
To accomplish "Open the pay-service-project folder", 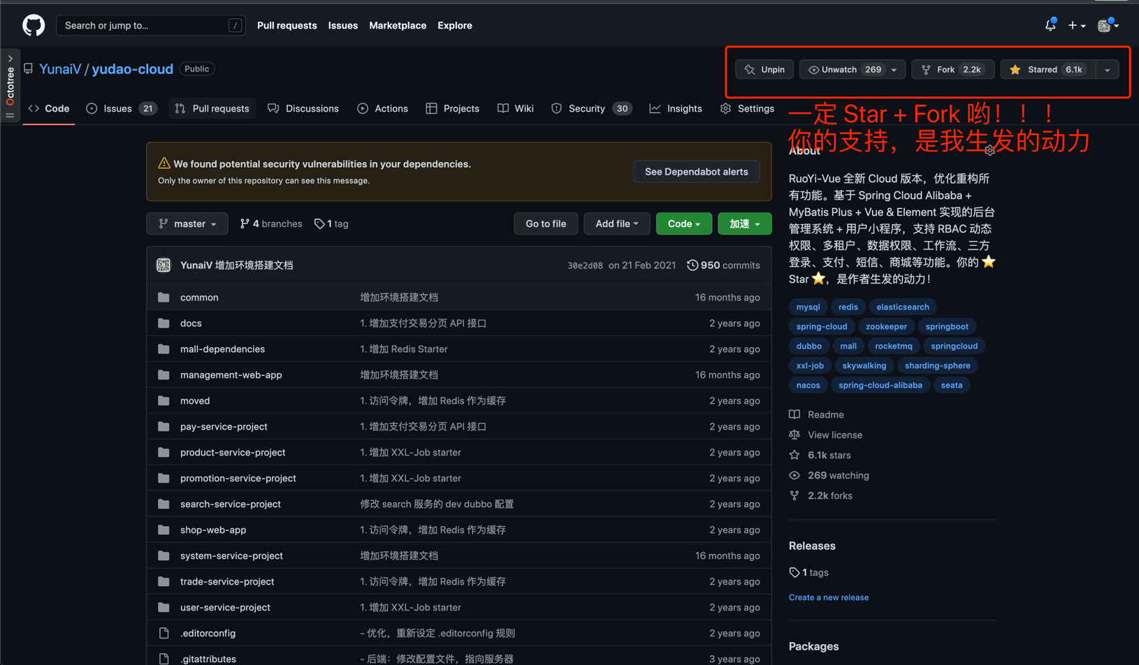I will (224, 426).
